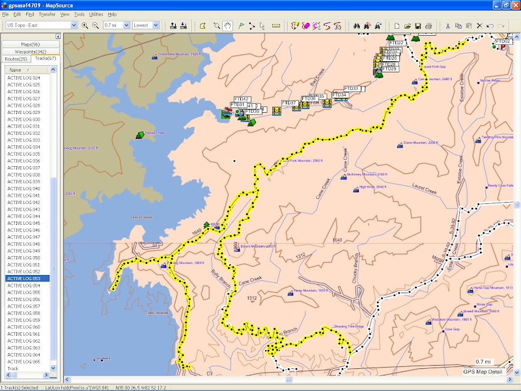The height and width of the screenshot is (391, 521).
Task: Open the Edit menu
Action: coord(17,14)
